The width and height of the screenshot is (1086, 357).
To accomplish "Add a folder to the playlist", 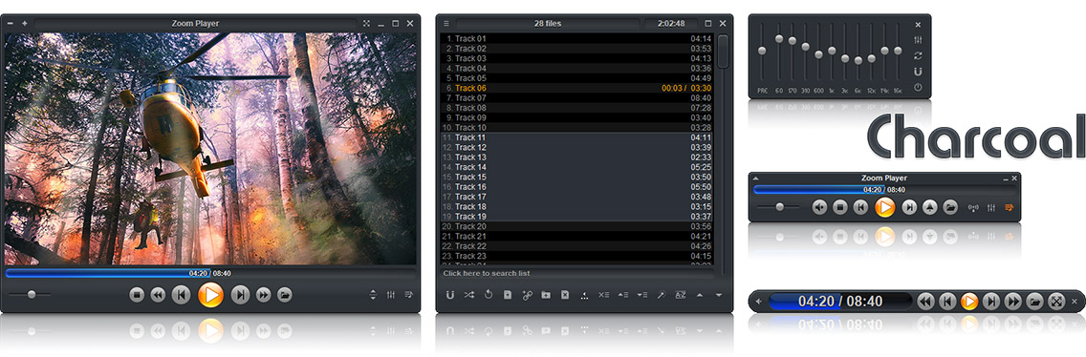I will pyautogui.click(x=546, y=295).
